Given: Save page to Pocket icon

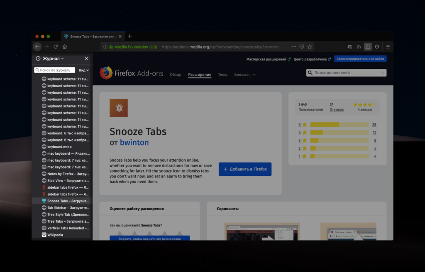Looking at the screenshot, I should (302, 46).
